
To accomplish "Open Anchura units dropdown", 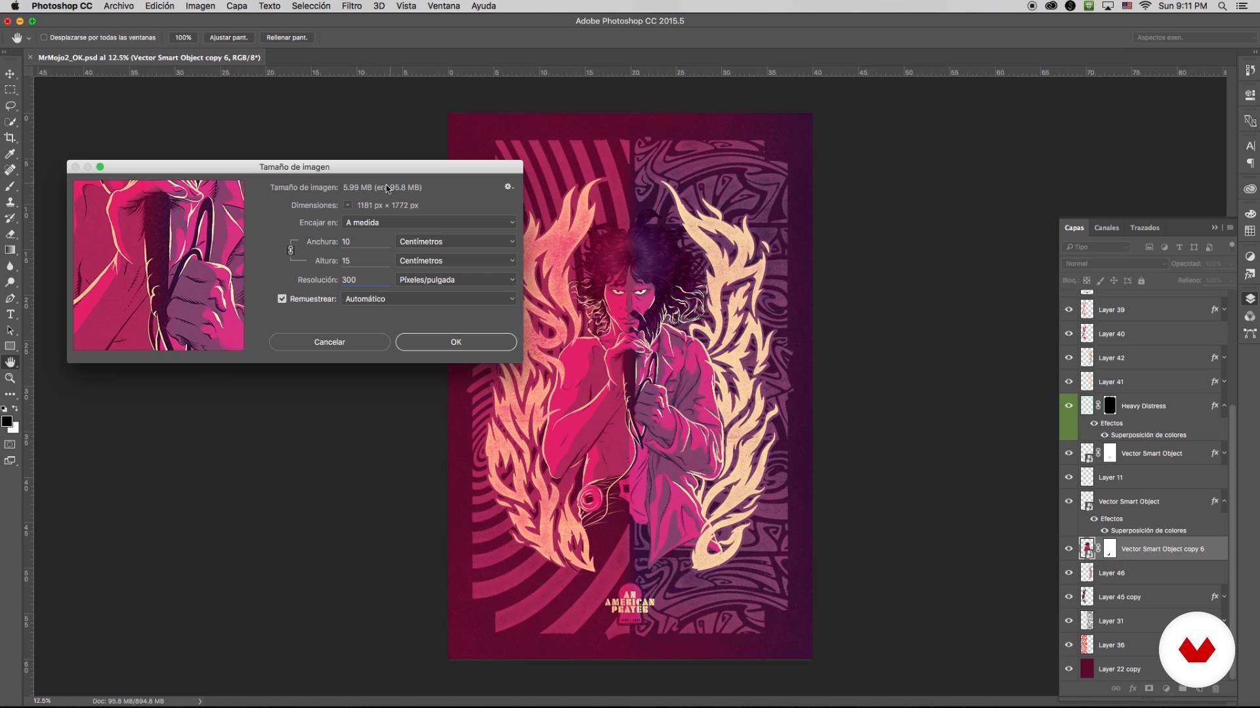I will coord(456,242).
